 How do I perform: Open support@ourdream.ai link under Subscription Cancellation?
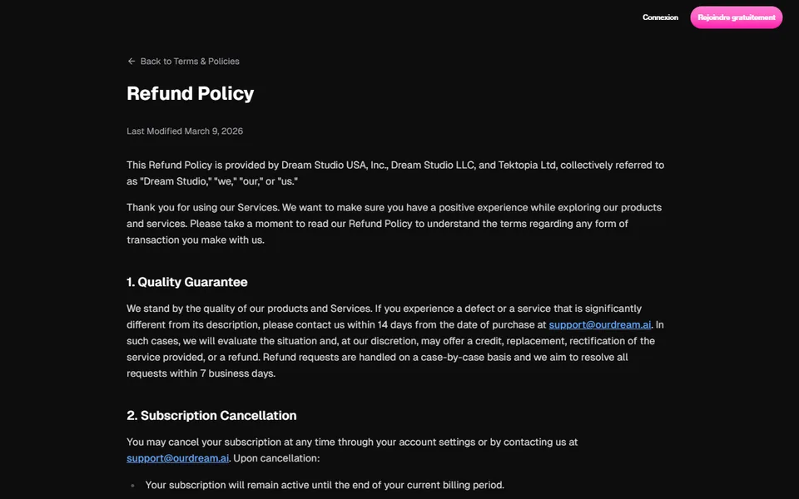click(178, 458)
